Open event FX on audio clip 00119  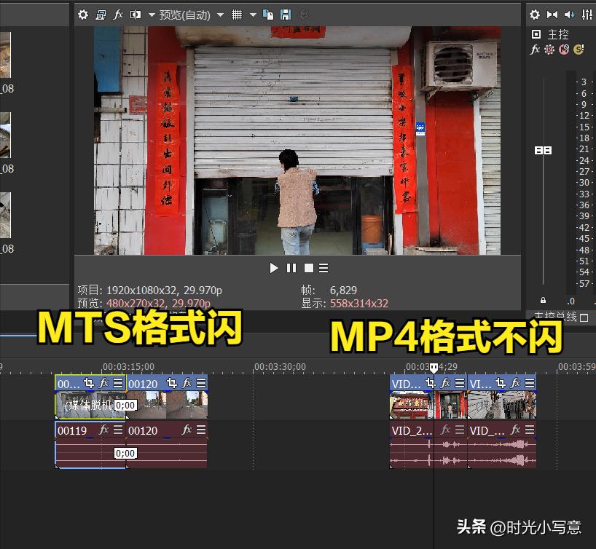click(104, 430)
